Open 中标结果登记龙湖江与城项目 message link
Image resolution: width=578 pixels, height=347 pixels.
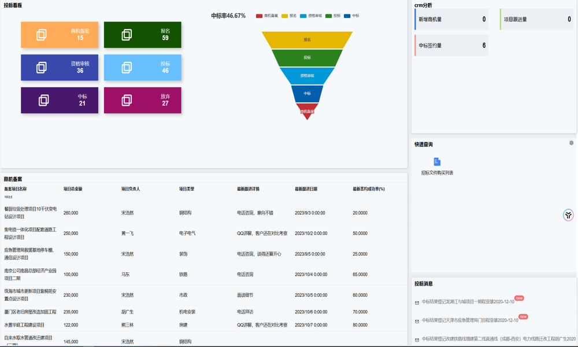tap(468, 302)
